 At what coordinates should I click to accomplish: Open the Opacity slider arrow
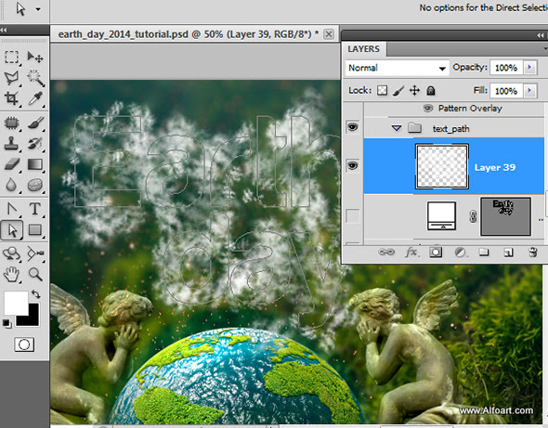pyautogui.click(x=529, y=68)
